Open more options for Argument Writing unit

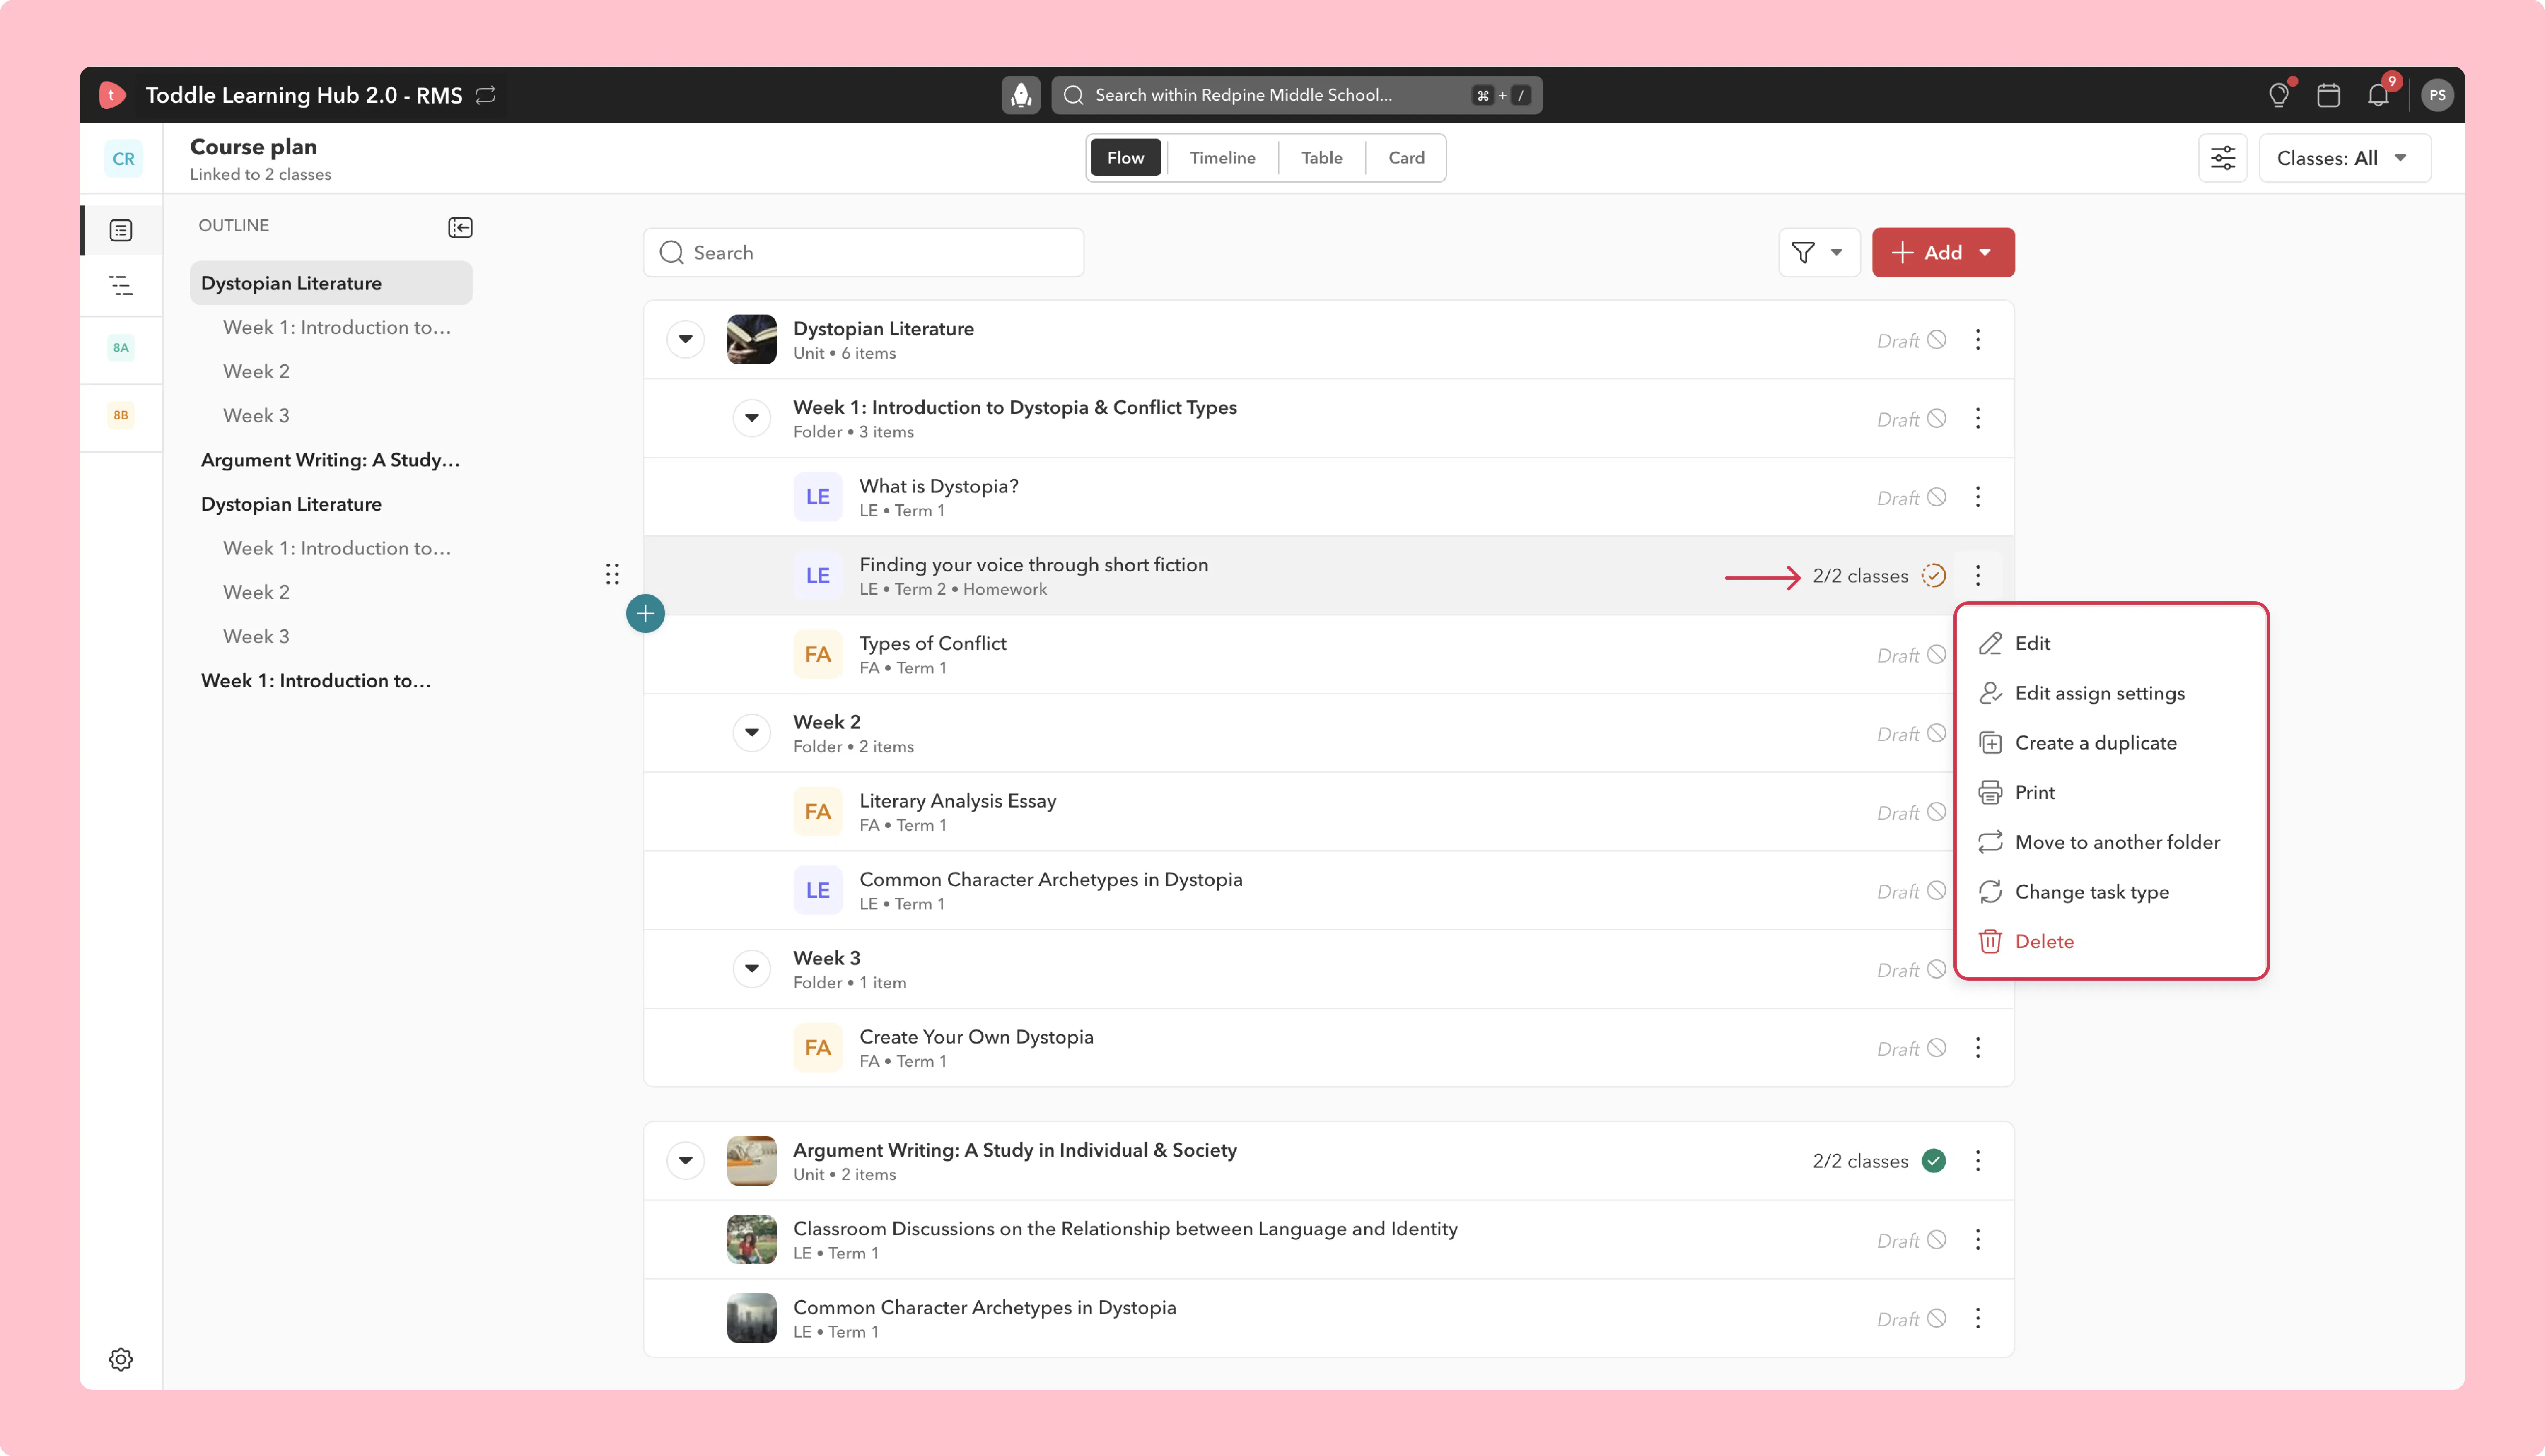[1977, 1161]
